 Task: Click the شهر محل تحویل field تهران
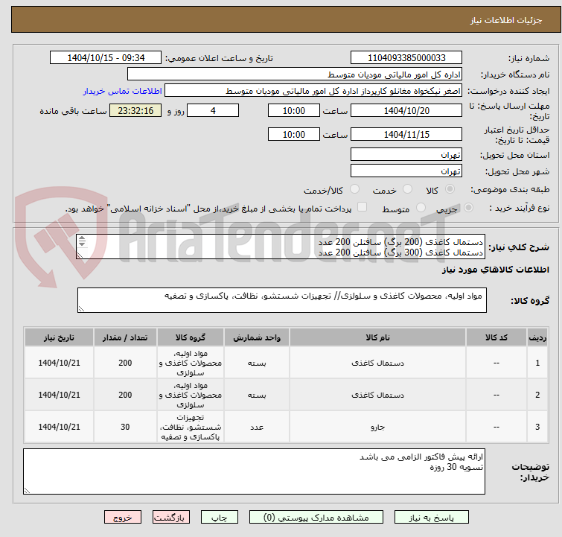[406, 171]
